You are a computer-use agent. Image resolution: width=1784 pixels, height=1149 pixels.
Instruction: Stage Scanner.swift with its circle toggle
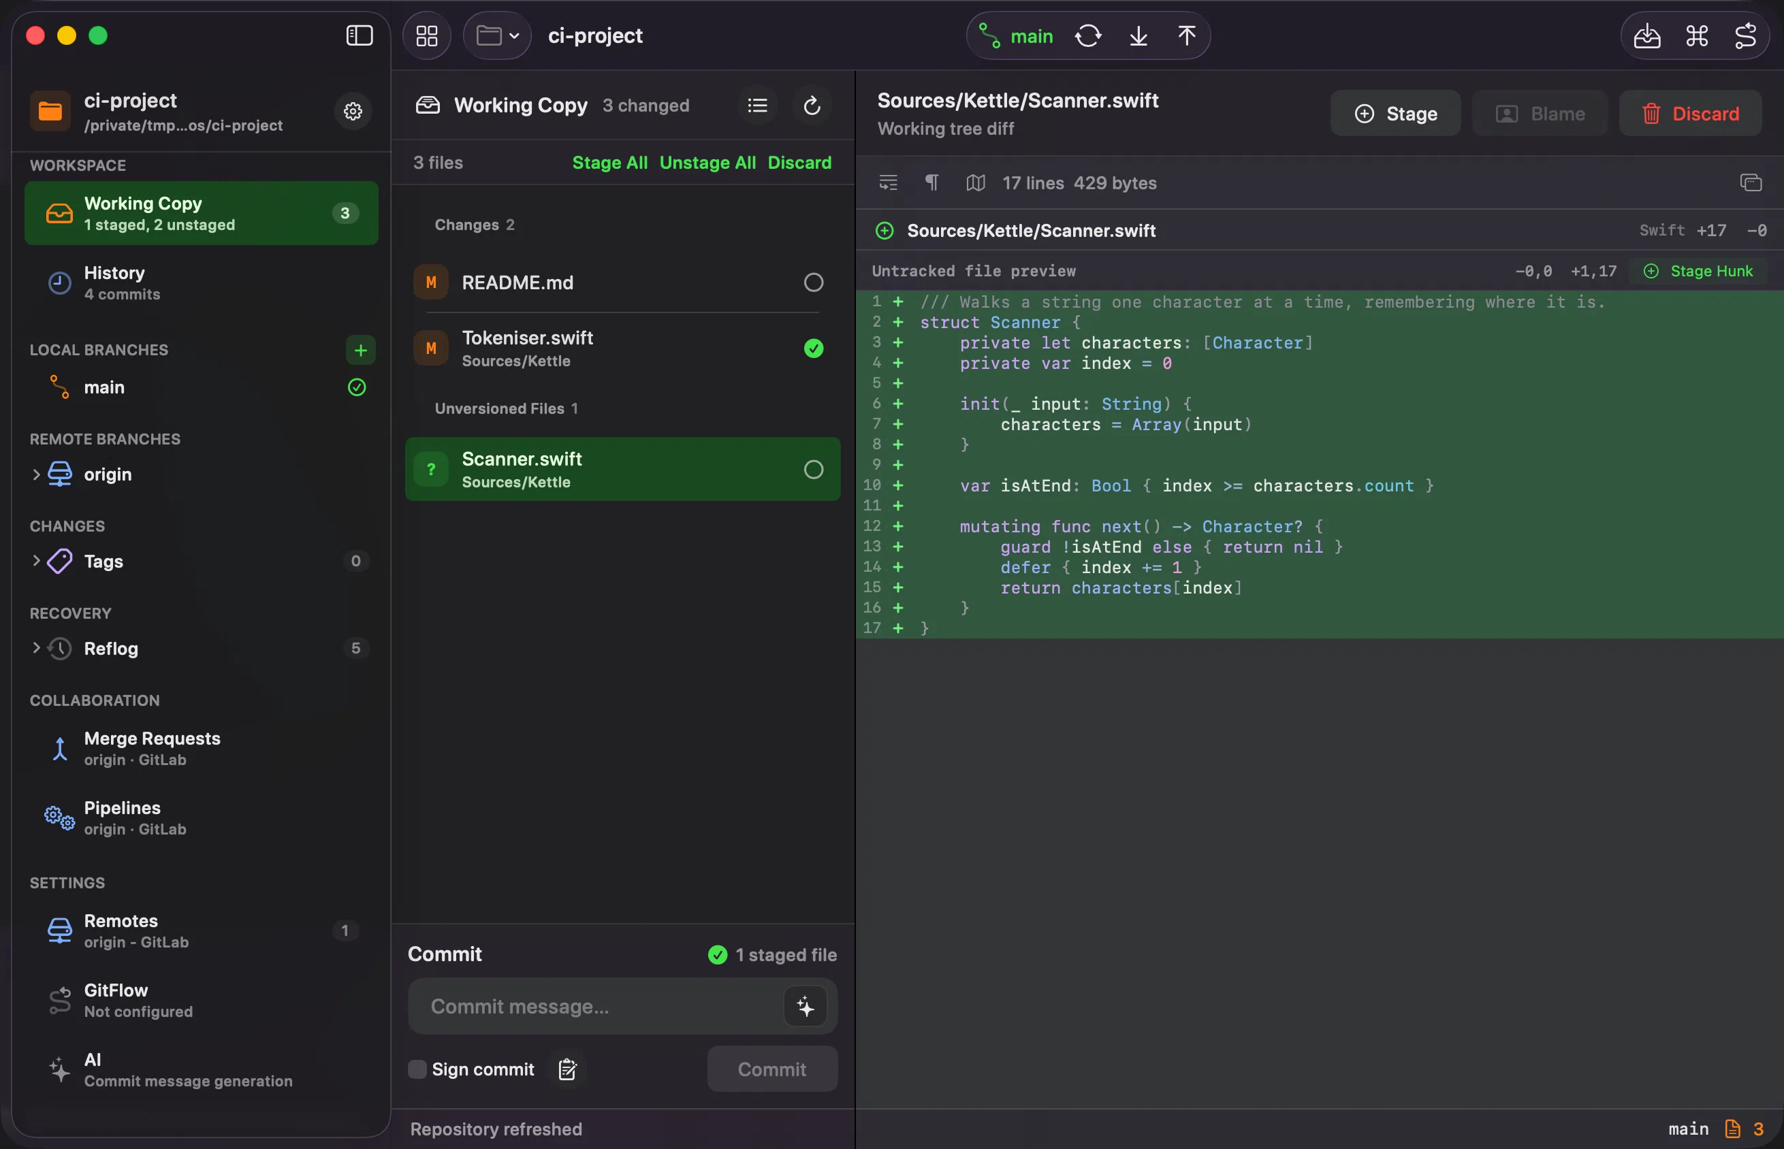pyautogui.click(x=813, y=469)
